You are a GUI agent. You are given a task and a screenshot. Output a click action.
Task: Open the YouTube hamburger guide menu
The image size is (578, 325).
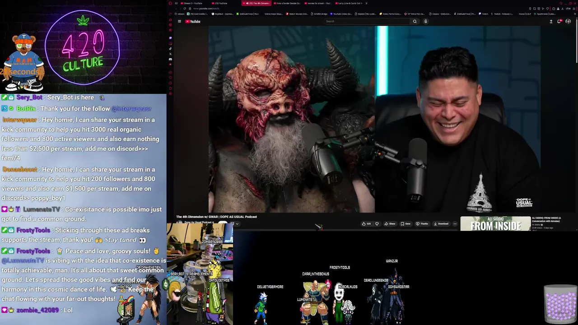[x=179, y=21]
